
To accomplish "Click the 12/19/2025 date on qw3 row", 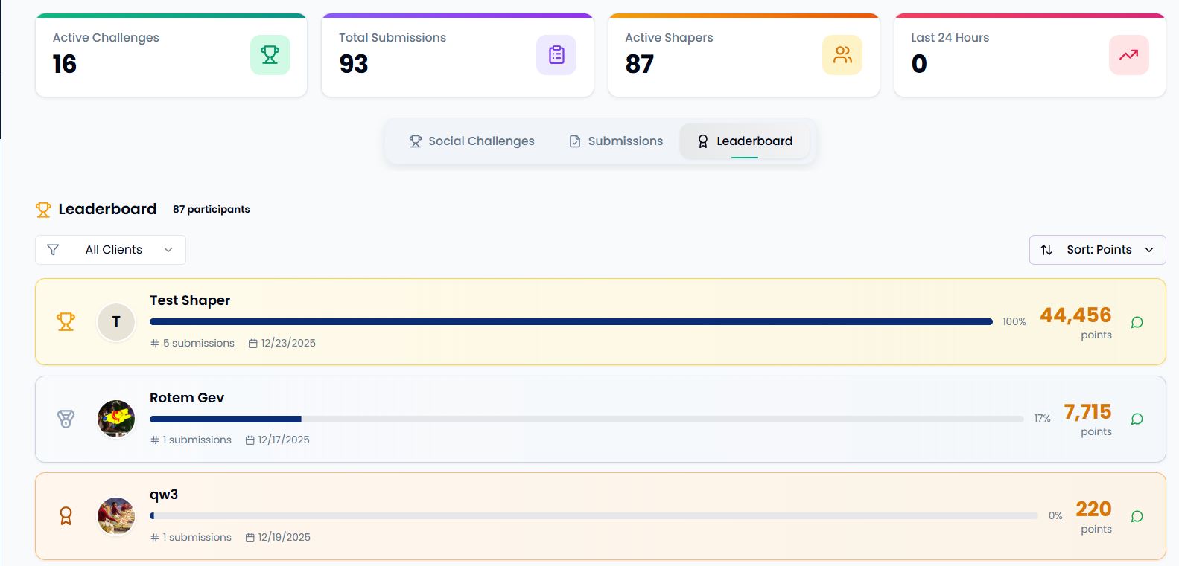I will pos(285,537).
